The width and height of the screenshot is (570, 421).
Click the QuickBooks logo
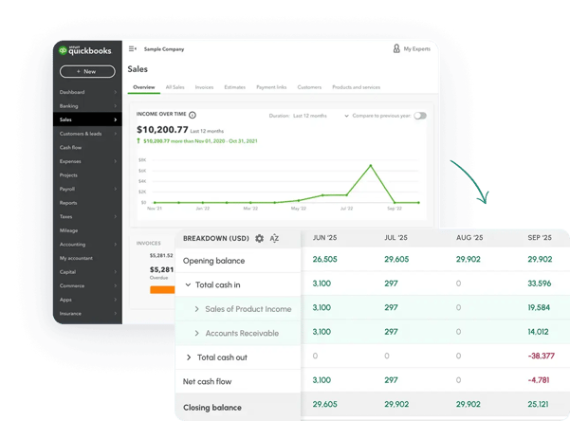coord(85,50)
